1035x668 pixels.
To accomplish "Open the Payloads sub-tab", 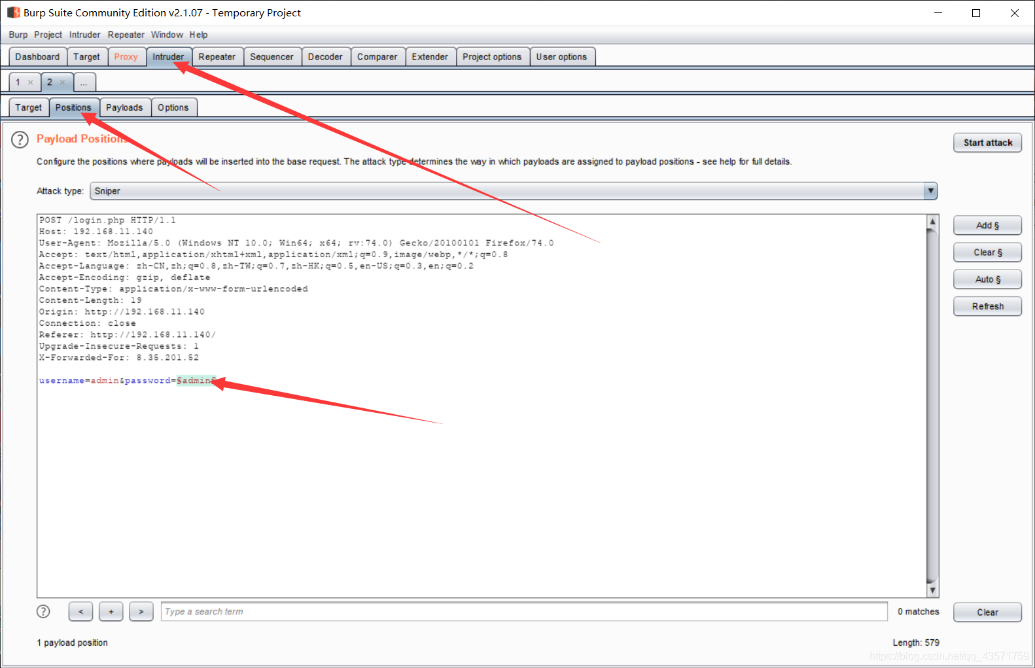I will (124, 108).
